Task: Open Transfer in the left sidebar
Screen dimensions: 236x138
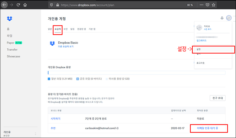Action: coord(12,50)
